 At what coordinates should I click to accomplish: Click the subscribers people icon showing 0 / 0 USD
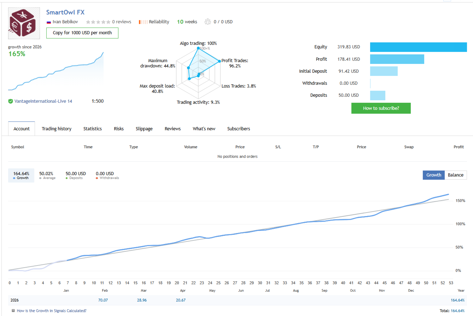pyautogui.click(x=208, y=22)
